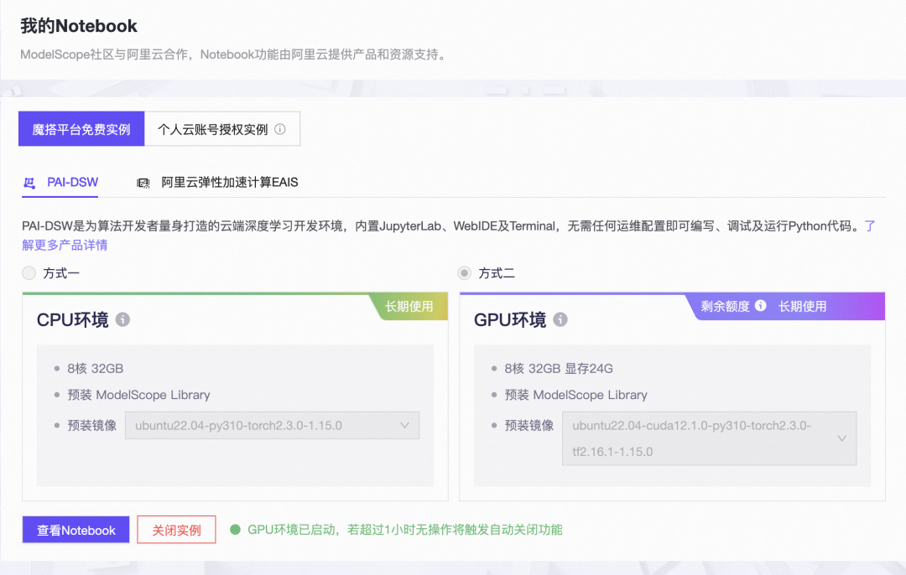
Task: Click the 长期使用 badge on the CPU card
Action: coord(409,307)
